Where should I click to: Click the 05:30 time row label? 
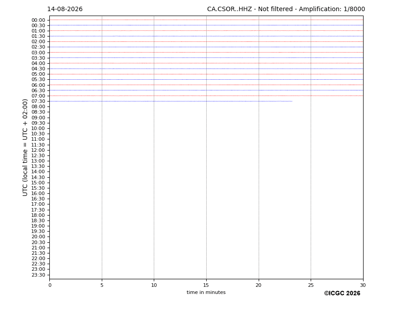[38, 80]
